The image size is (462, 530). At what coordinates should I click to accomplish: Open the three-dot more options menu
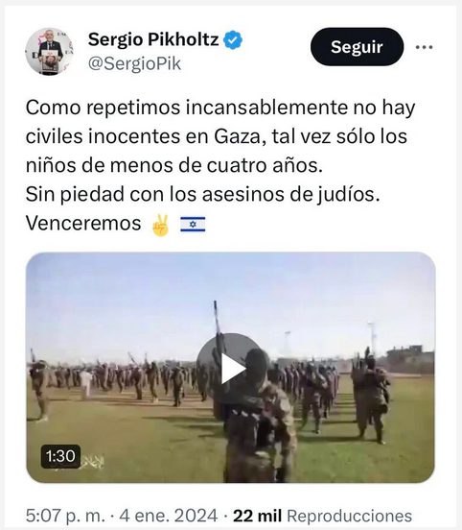pyautogui.click(x=425, y=47)
